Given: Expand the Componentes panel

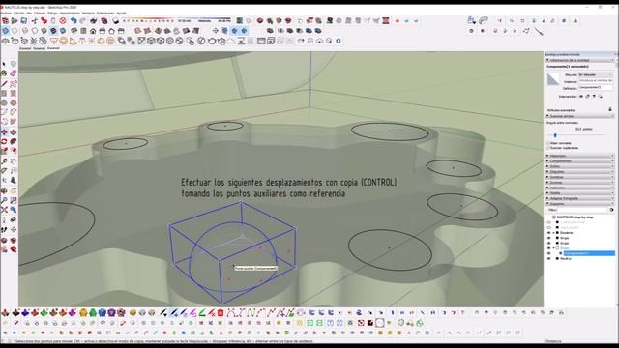Looking at the screenshot, I should [580, 161].
